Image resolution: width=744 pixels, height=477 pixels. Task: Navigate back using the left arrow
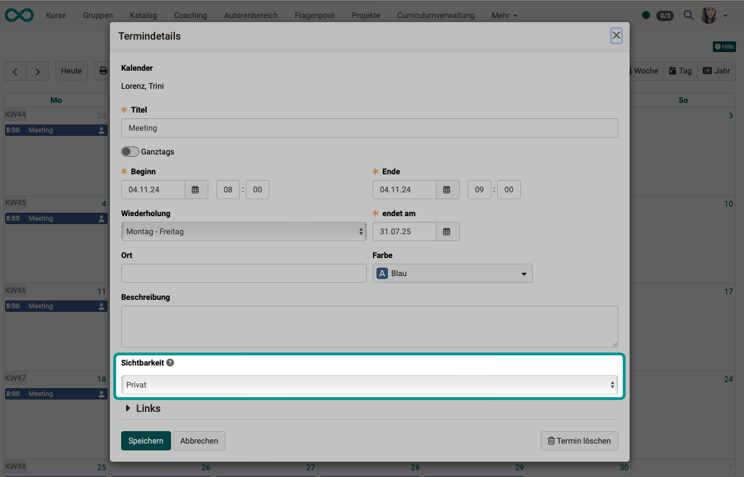coord(15,71)
